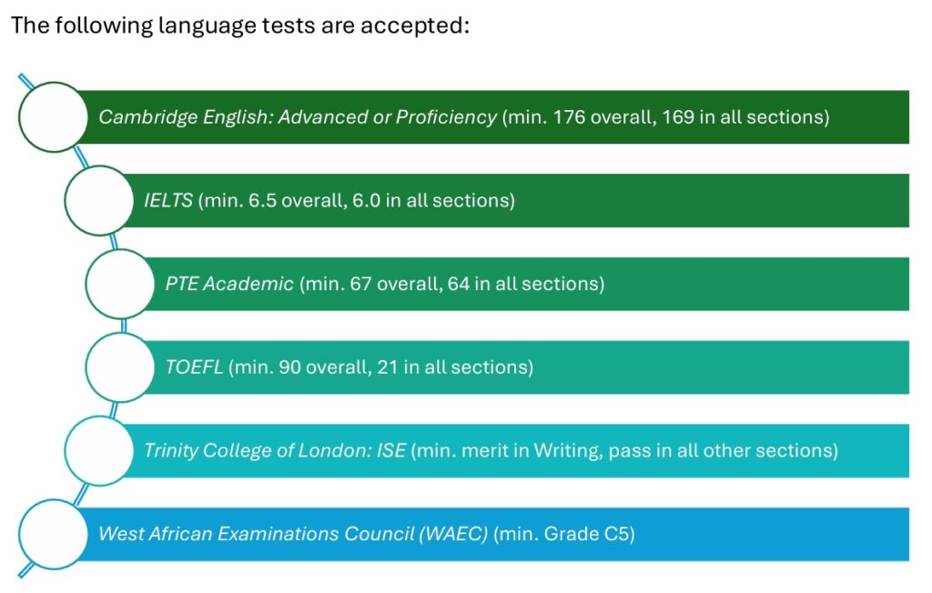Click the TOEFL italic label

(195, 367)
